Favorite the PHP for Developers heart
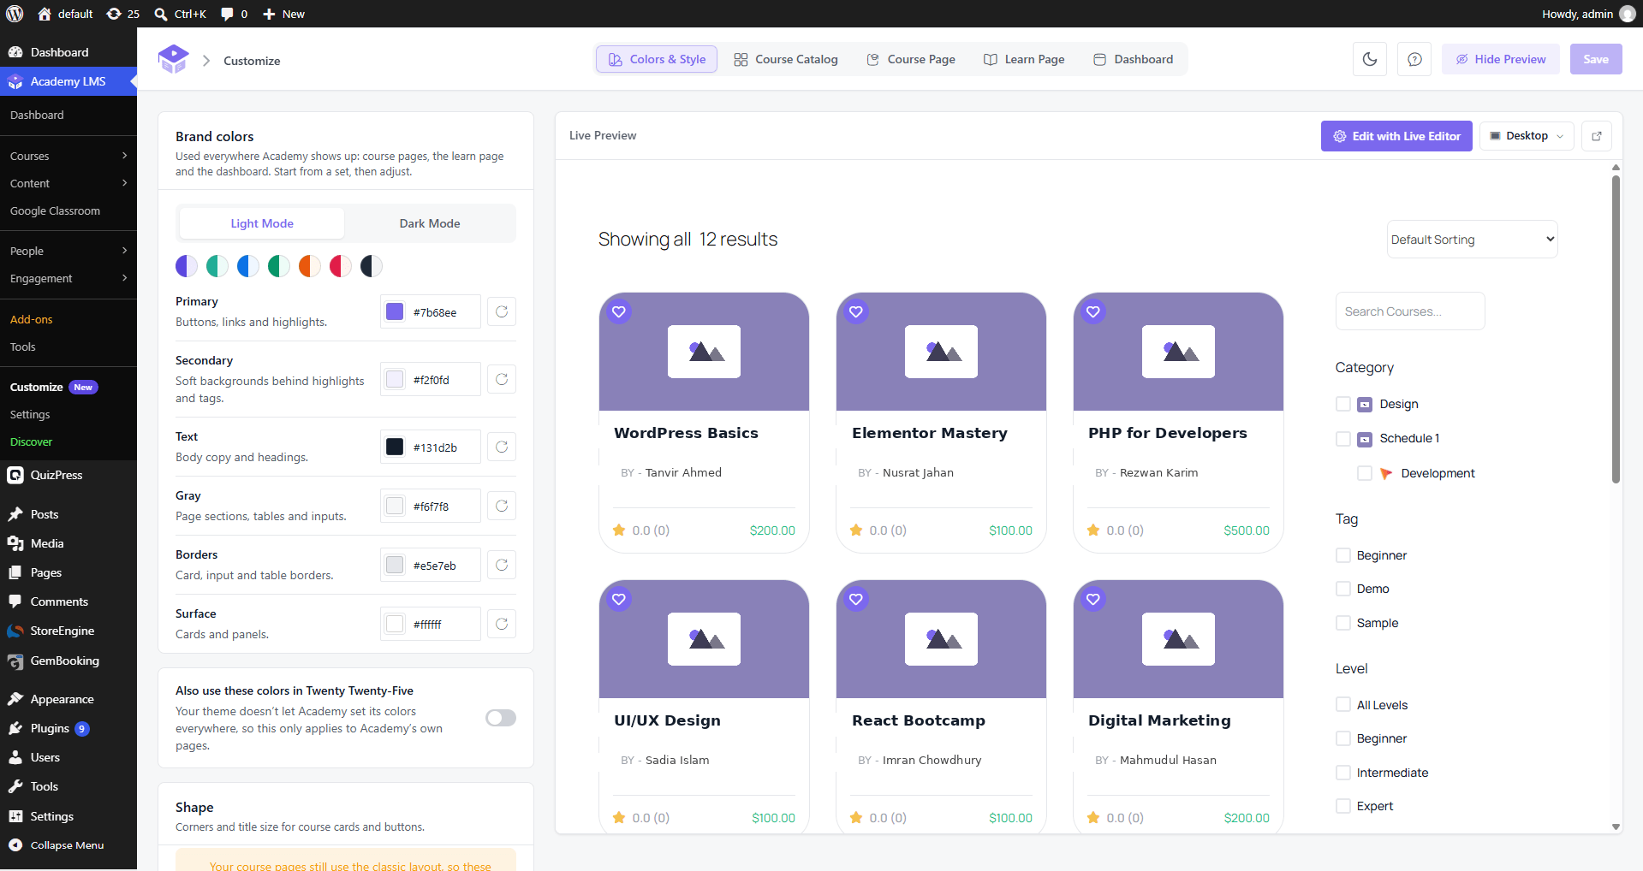 [x=1093, y=311]
